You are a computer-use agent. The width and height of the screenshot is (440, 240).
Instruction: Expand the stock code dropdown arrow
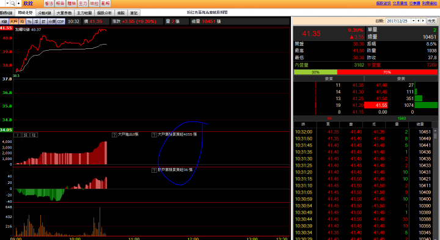click(7, 4)
